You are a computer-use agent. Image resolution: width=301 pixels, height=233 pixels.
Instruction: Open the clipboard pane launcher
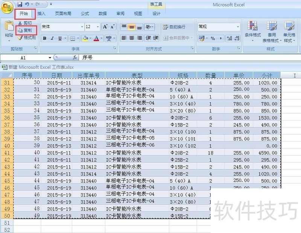(x=35, y=48)
